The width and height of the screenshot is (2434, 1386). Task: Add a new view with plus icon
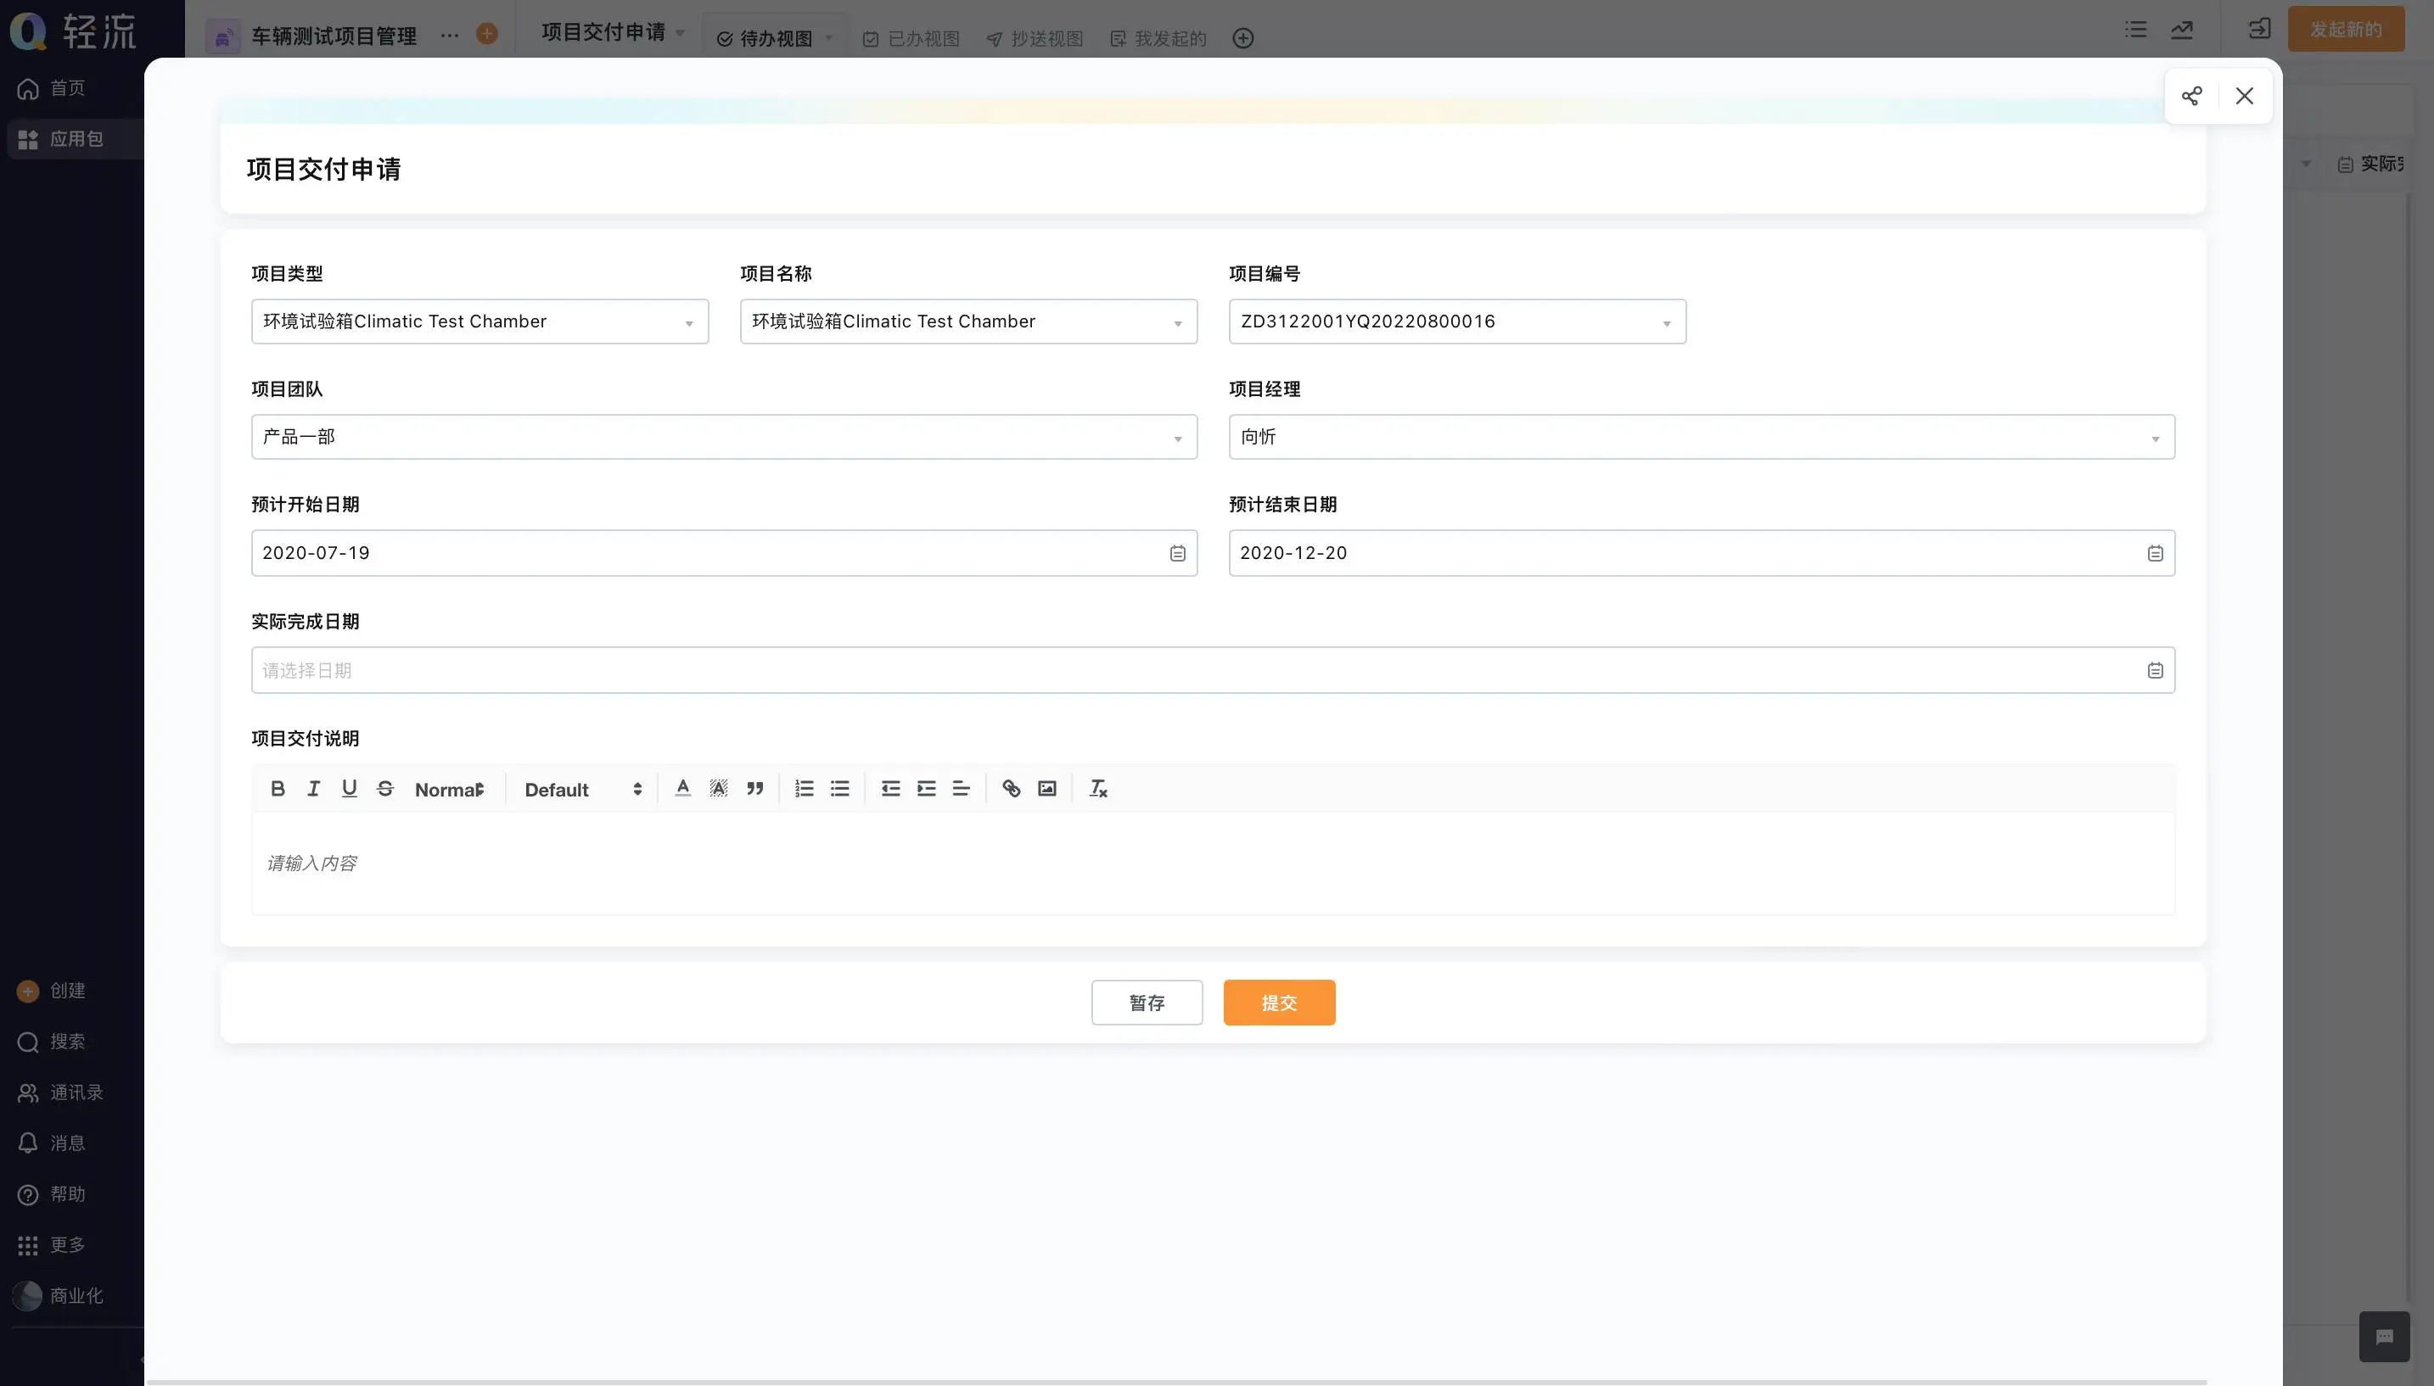pos(1242,38)
